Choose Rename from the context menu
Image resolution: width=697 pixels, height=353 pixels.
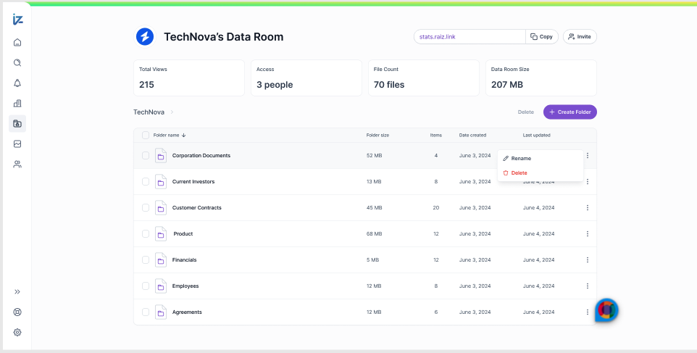point(521,158)
